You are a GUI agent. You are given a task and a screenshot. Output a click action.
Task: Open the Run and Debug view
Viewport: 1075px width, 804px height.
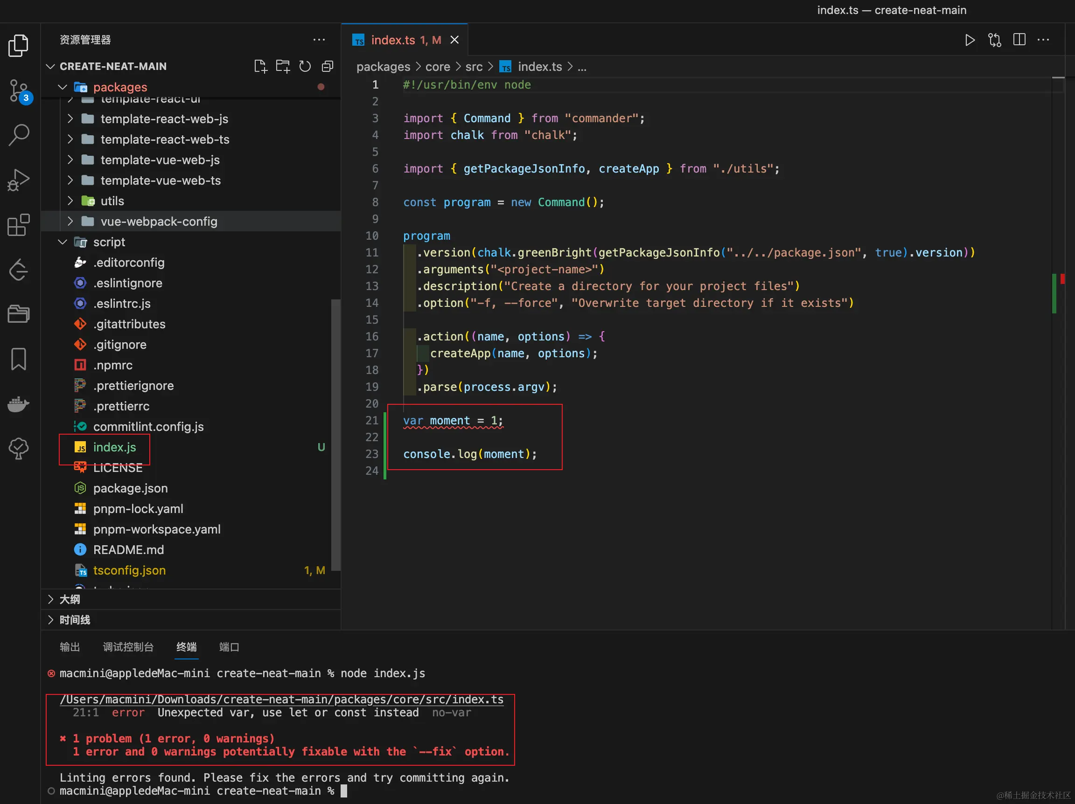click(x=19, y=179)
